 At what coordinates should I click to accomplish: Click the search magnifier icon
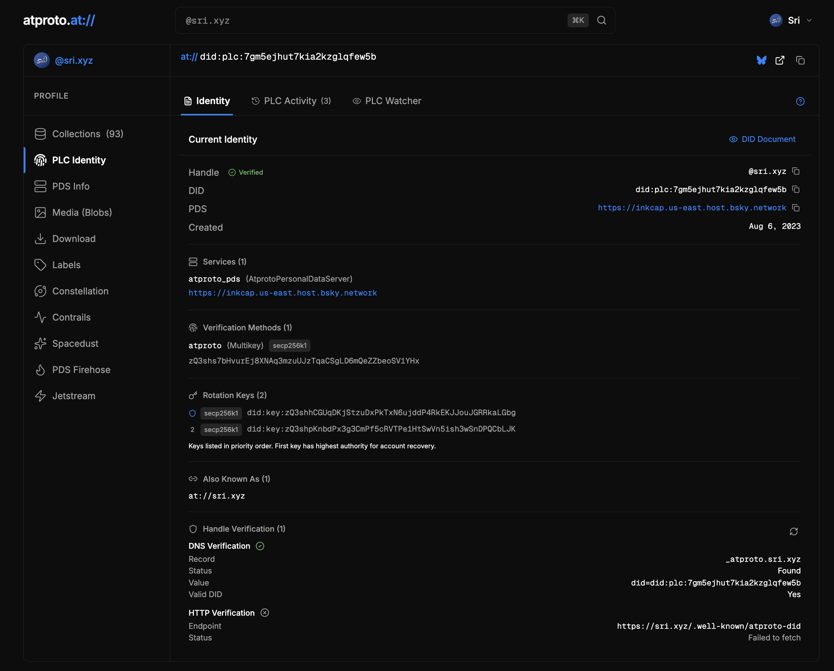601,20
